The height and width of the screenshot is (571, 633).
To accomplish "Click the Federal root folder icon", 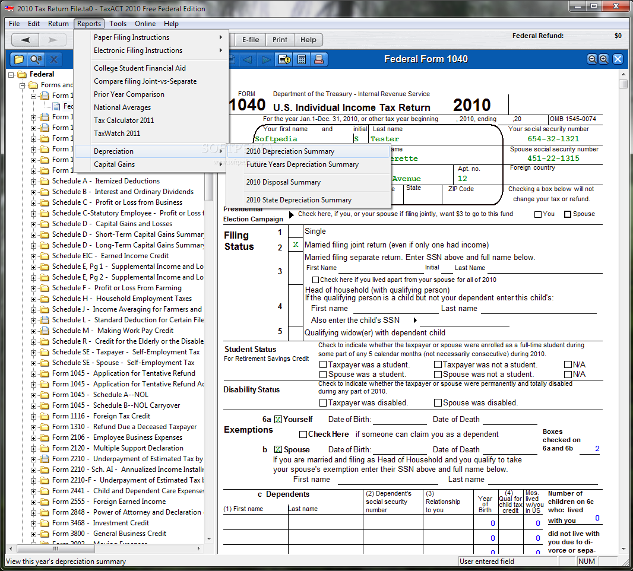I will [22, 74].
